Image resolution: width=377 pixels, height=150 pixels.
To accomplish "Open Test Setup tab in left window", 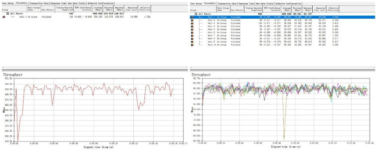I will coord(8,3).
